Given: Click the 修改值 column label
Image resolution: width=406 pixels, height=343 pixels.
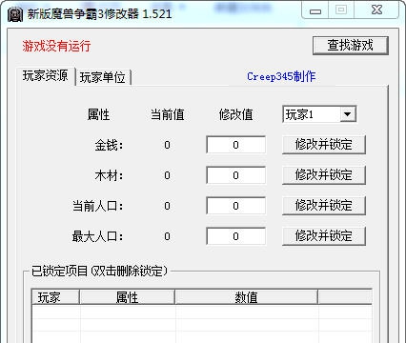Looking at the screenshot, I should tap(235, 114).
